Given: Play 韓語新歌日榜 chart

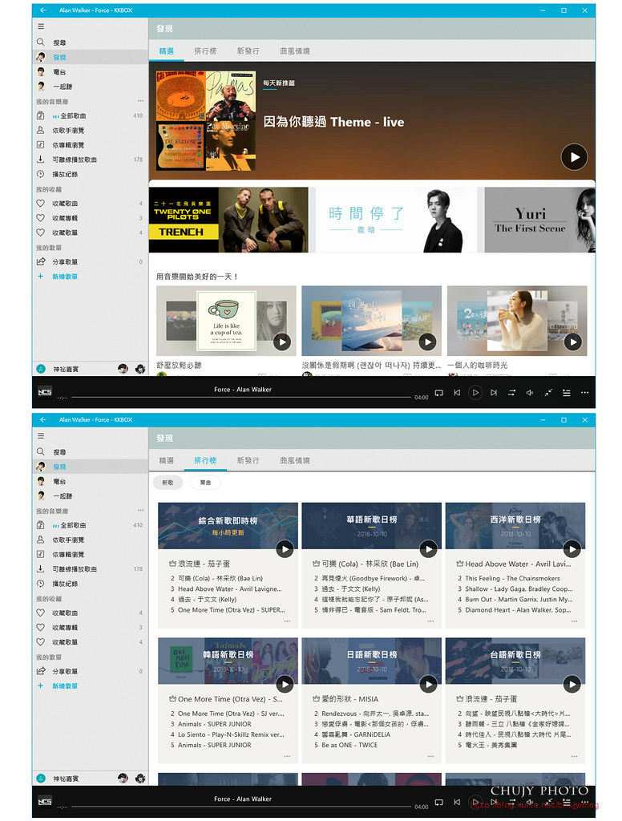Looking at the screenshot, I should tap(285, 685).
